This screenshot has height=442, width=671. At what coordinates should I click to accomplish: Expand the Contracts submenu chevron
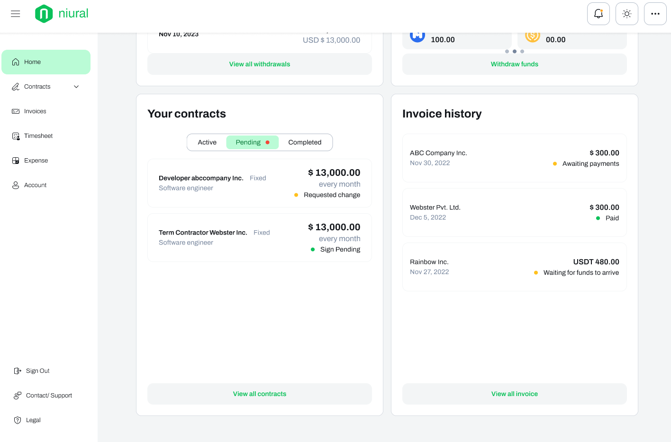[x=76, y=87]
